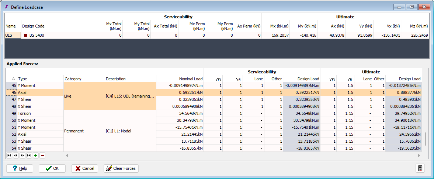
Task: Click ultimate design load 39.74952kN.m
Action: click(403, 113)
